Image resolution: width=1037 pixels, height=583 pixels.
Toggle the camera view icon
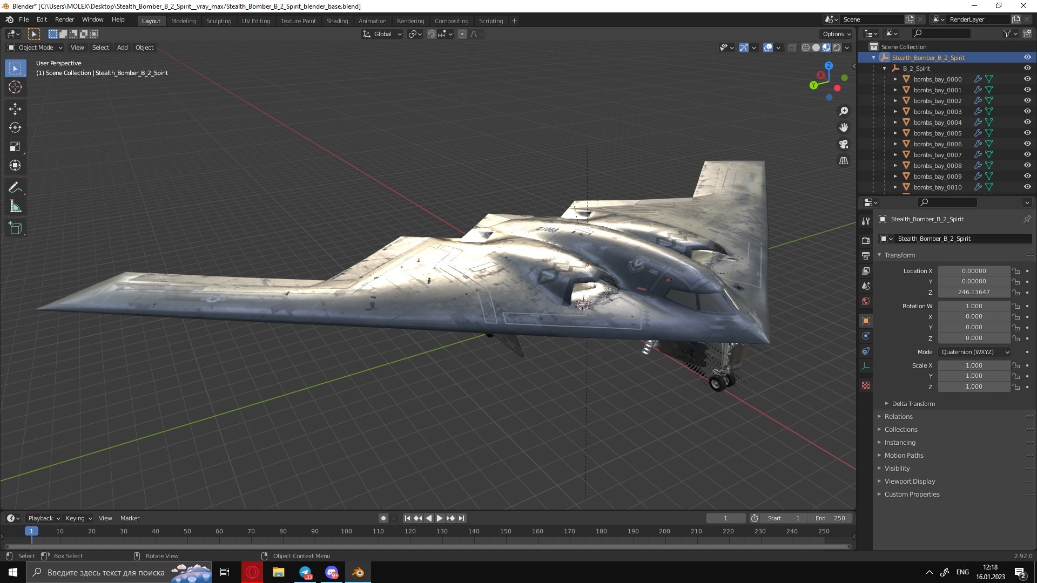click(x=844, y=144)
